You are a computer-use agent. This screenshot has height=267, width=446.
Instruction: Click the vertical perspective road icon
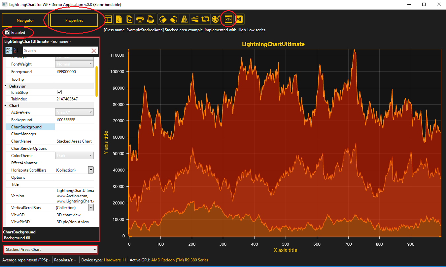point(185,19)
